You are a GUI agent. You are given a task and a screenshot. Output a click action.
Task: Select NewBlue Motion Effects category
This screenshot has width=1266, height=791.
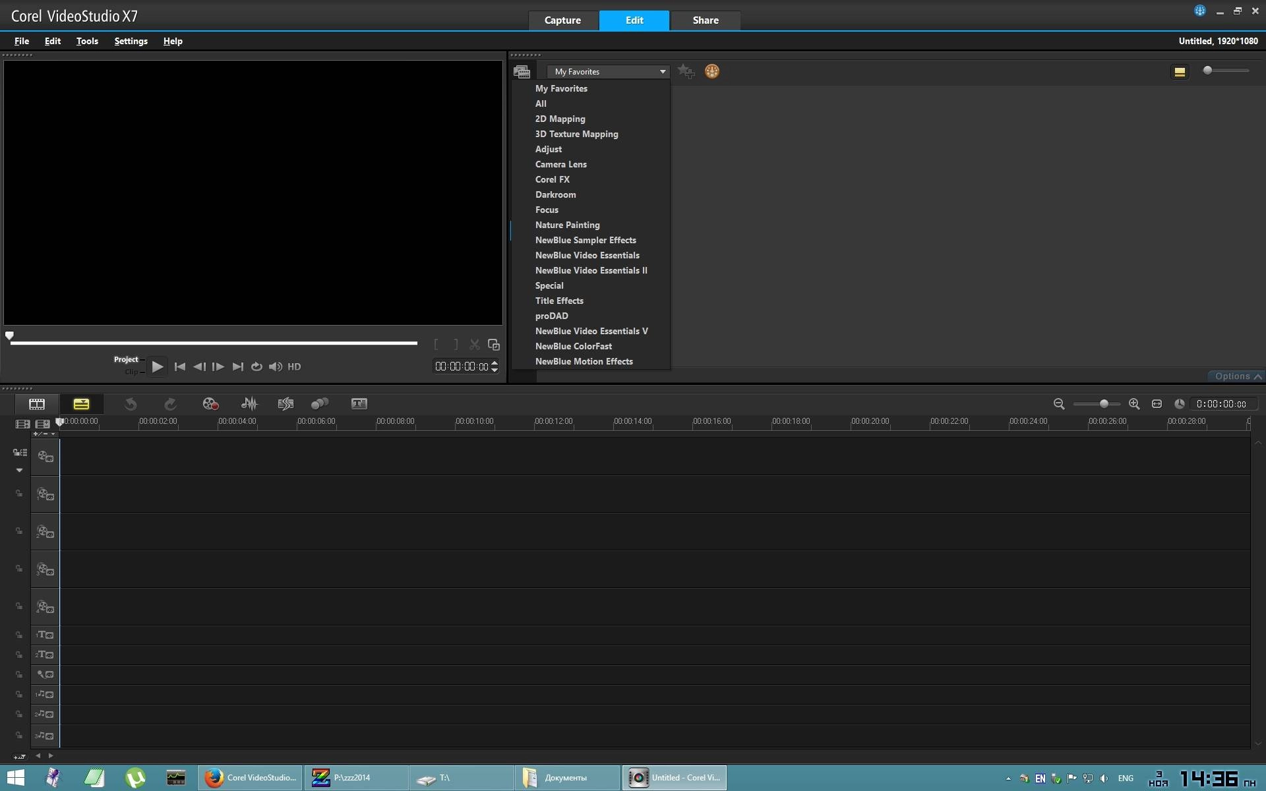tap(584, 361)
